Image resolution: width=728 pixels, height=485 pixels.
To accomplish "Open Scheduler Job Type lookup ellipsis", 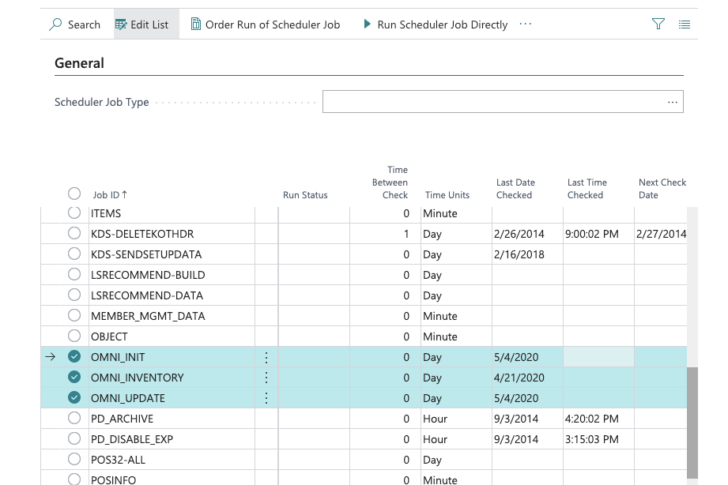I will (673, 102).
